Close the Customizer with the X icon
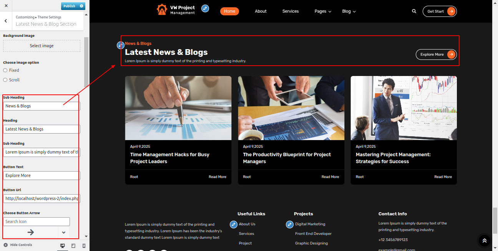 click(x=6, y=6)
